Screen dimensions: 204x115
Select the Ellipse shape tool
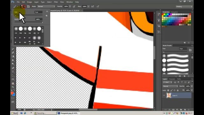(x=13, y=79)
